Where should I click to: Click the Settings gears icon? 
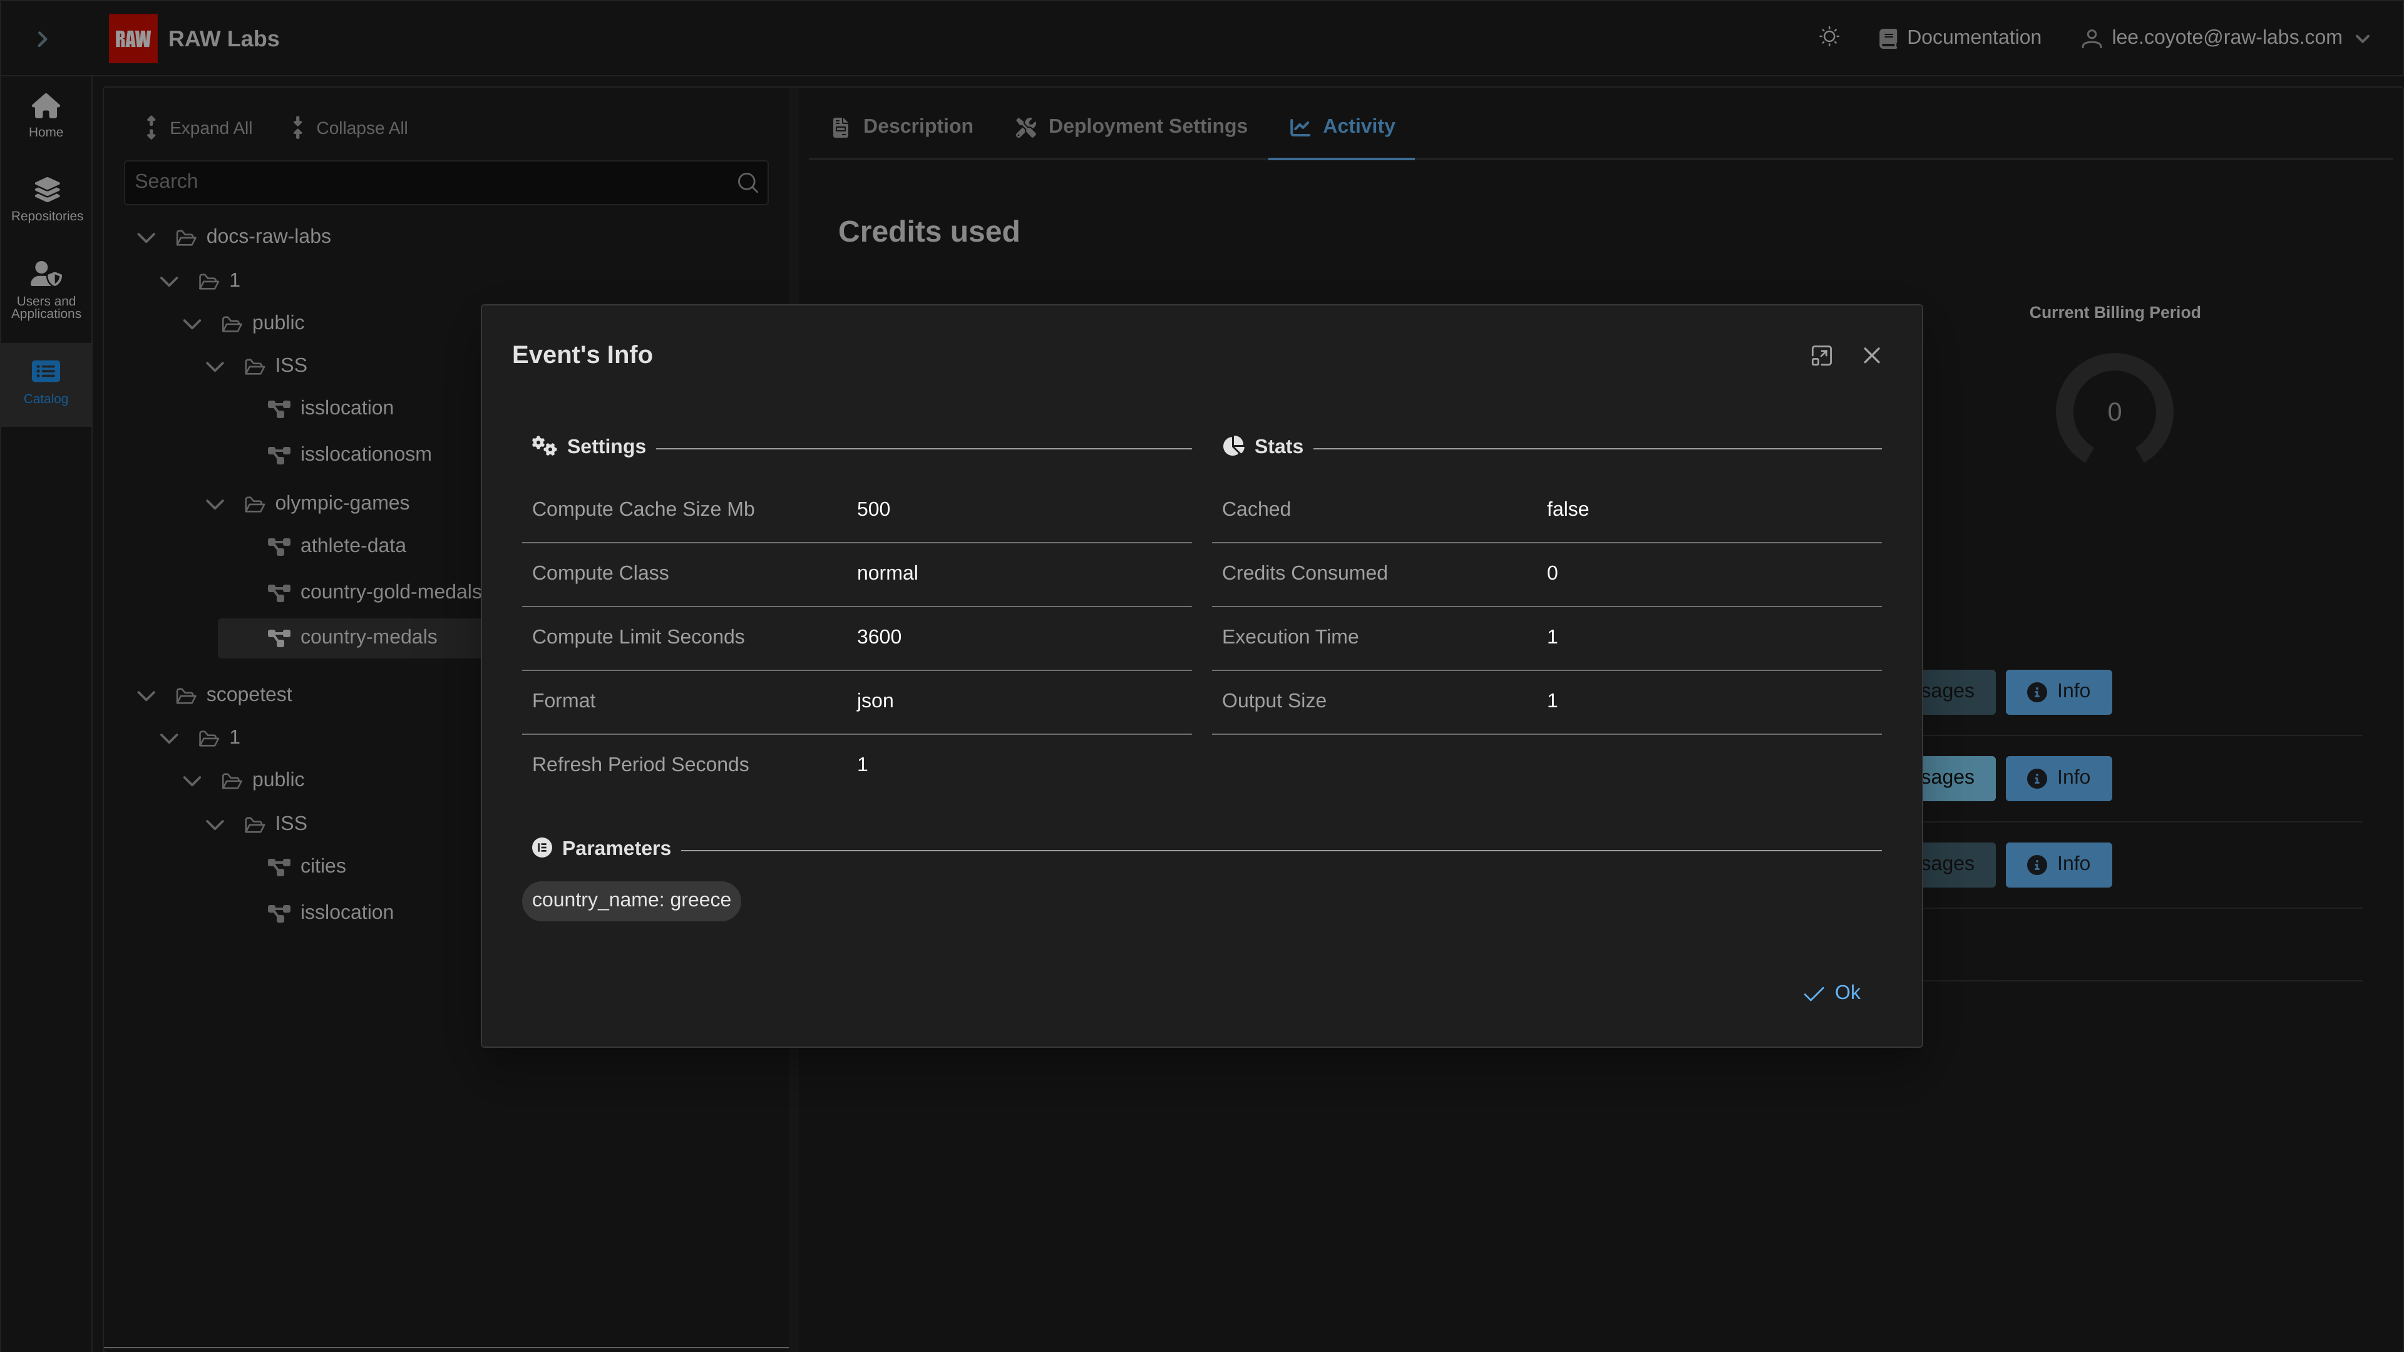544,446
